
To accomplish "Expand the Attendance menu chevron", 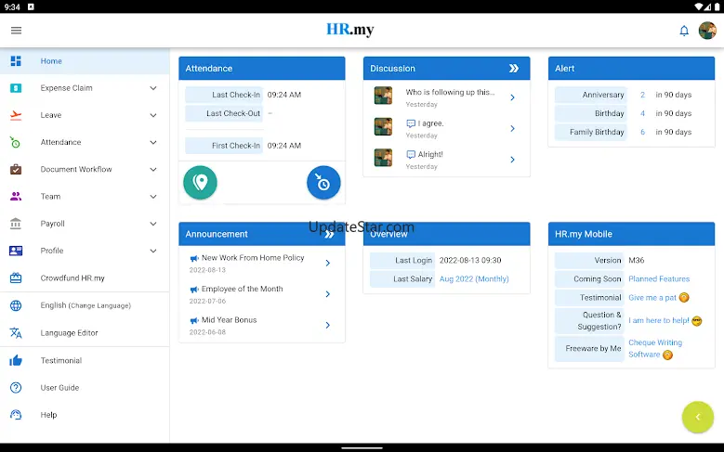I will coord(153,143).
